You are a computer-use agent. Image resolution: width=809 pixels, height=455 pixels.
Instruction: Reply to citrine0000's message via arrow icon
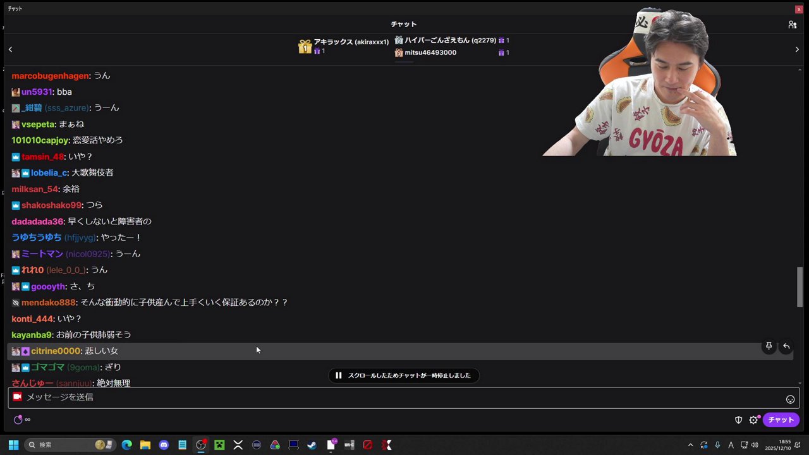click(x=786, y=346)
